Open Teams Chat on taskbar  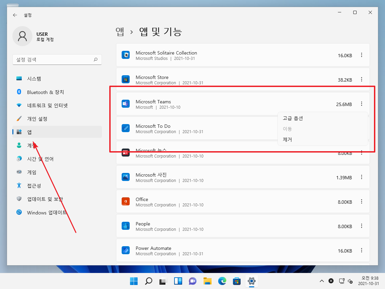click(x=192, y=281)
